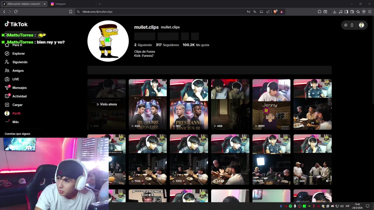Click the TikTok logo
This screenshot has height=210, width=374.
coord(16,24)
